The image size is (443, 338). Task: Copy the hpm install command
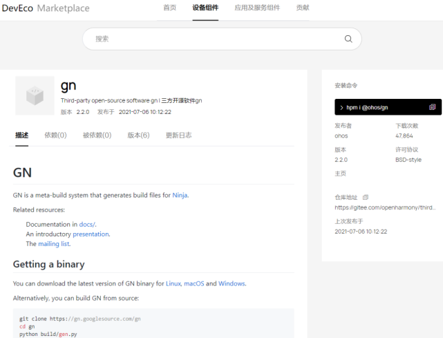(x=432, y=107)
